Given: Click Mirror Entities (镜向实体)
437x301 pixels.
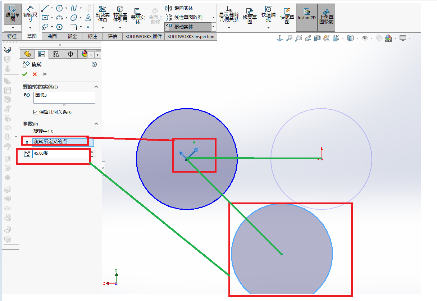Looking at the screenshot, I should 179,8.
